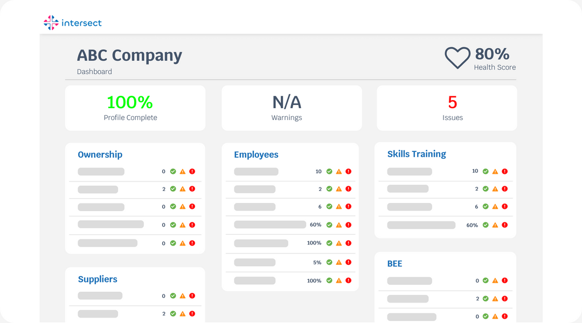Select the 100% Profile Complete card
The image size is (582, 323).
pos(135,108)
